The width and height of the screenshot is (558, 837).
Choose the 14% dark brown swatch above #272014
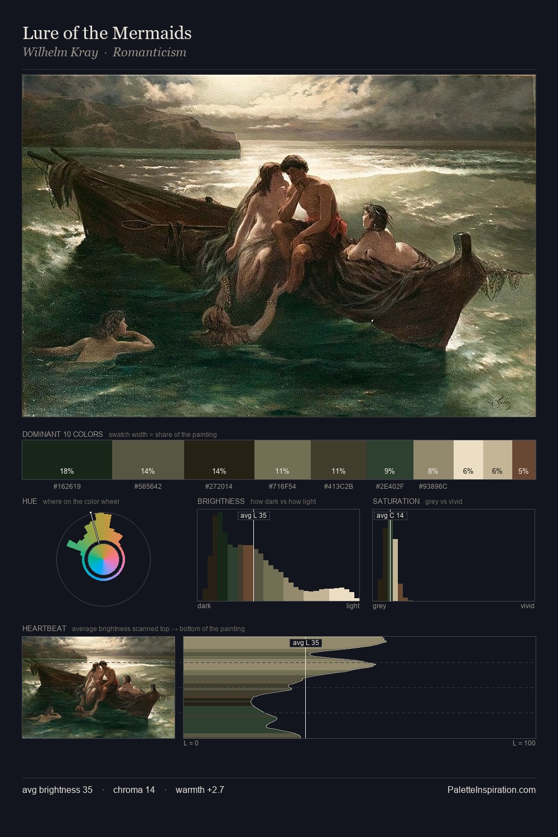pos(219,460)
